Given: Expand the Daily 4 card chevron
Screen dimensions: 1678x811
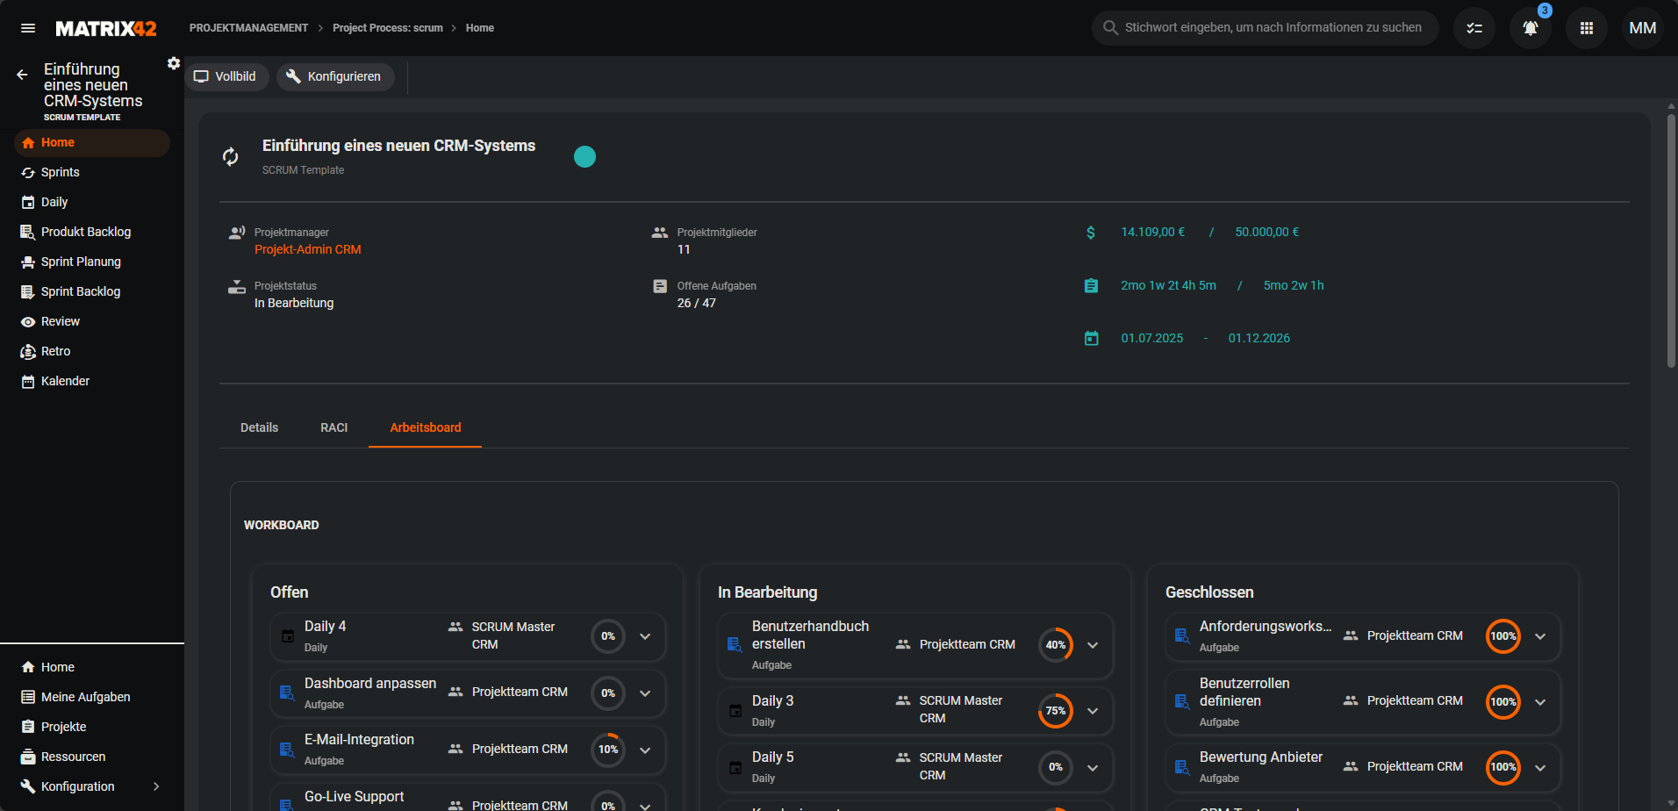Looking at the screenshot, I should click(x=645, y=636).
